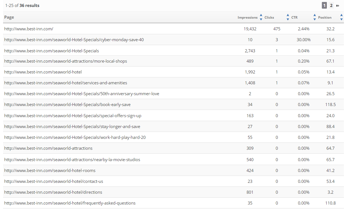This screenshot has width=347, height=209.
Task: Go to the next results page arrow
Action: pyautogui.click(x=338, y=6)
